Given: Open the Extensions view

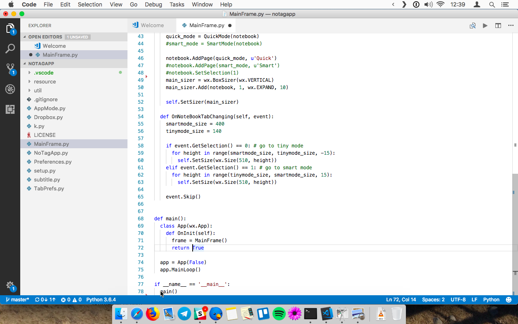Looking at the screenshot, I should click(x=10, y=109).
